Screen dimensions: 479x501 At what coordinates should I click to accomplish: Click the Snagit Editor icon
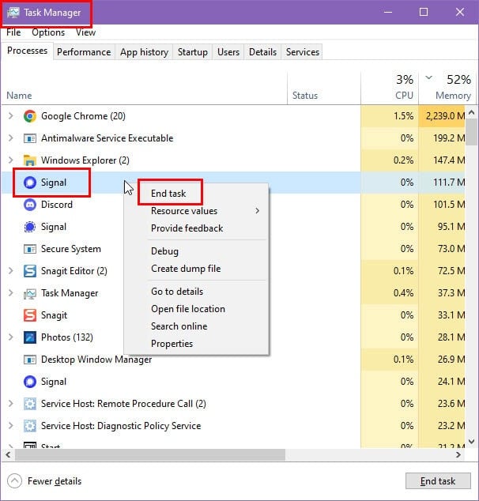(30, 271)
